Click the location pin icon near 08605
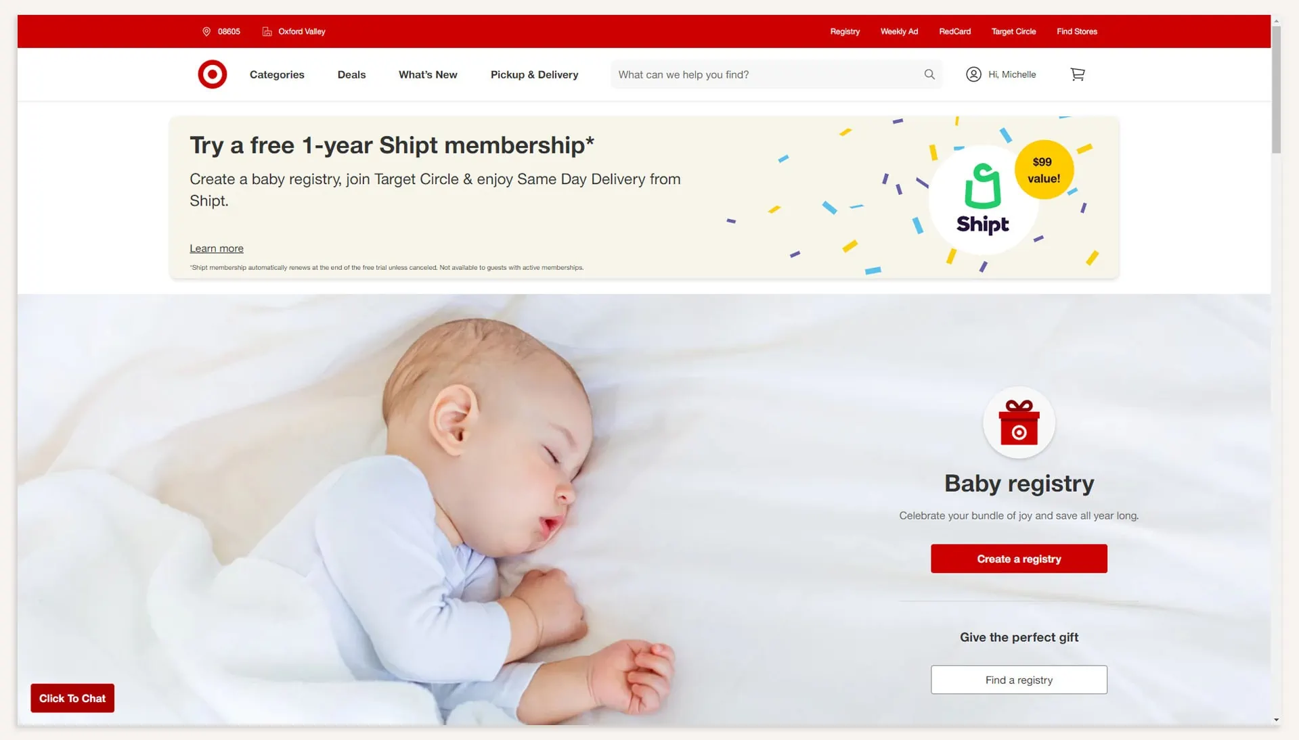The width and height of the screenshot is (1299, 740). 206,32
